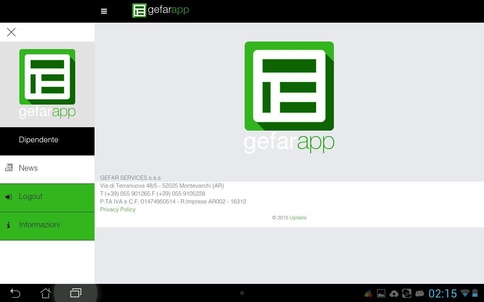Click the battery icon in status bar
This screenshot has height=302, width=484.
tap(475, 293)
